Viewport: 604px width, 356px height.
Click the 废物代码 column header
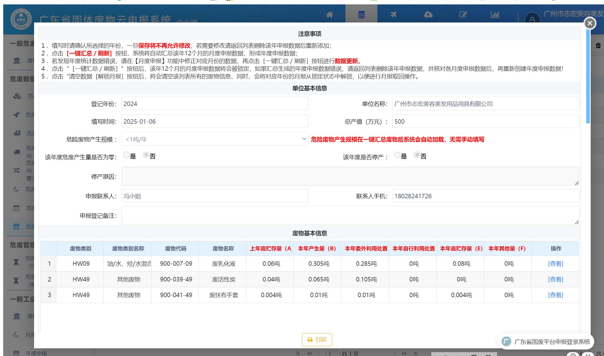pos(175,249)
